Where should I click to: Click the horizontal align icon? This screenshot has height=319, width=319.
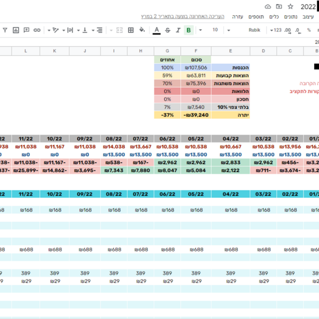[x=99, y=30]
